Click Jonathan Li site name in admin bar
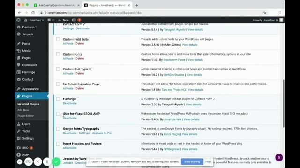 click(34, 20)
